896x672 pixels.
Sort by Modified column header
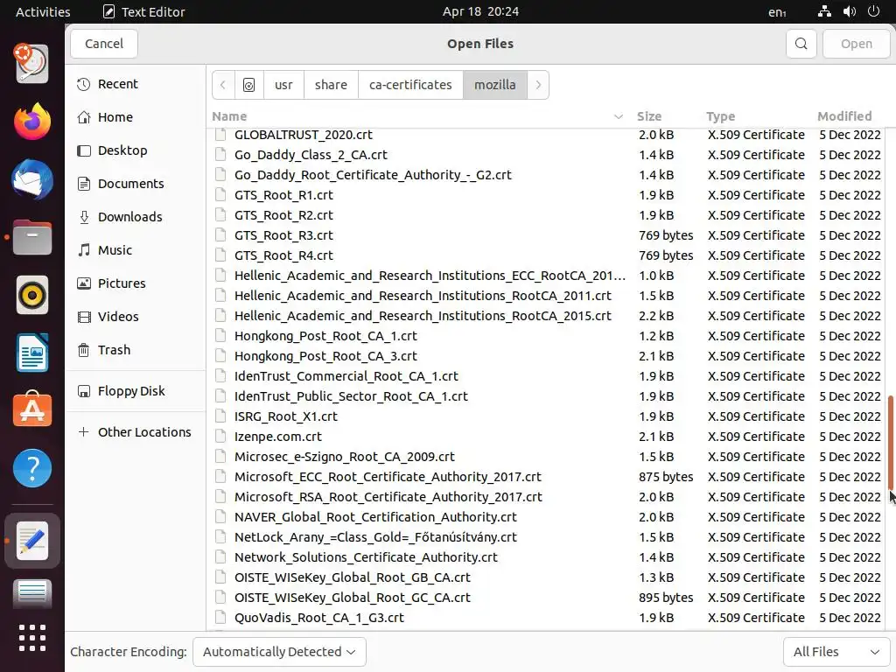pos(844,116)
